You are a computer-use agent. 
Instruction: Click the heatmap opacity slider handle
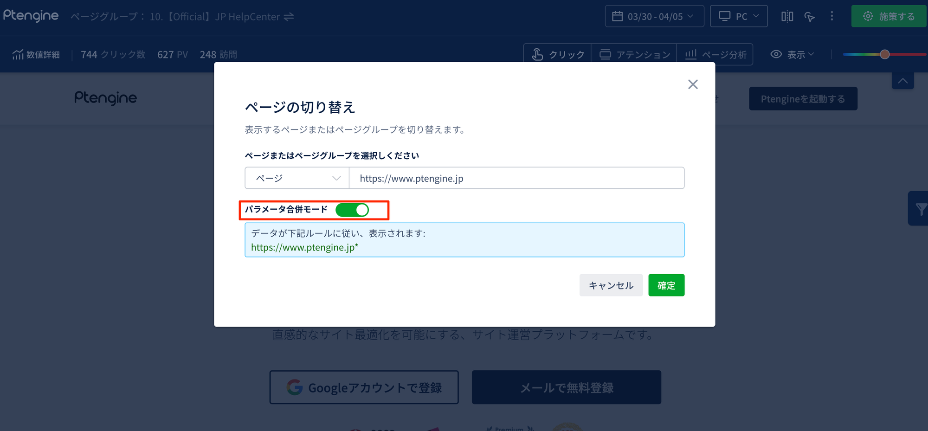[x=885, y=54]
